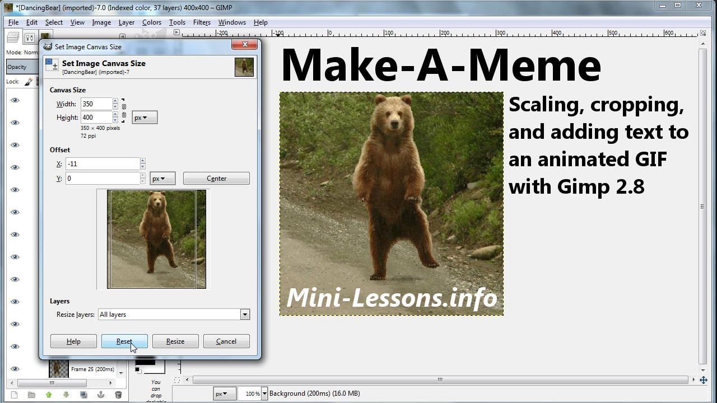
Task: Open the zoom 100% dropdown arrow
Action: pos(264,393)
